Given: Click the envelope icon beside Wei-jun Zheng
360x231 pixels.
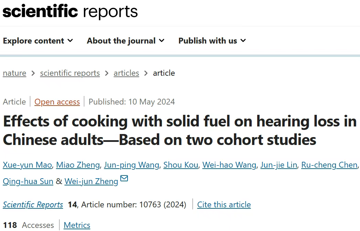Looking at the screenshot, I should coord(124,178).
